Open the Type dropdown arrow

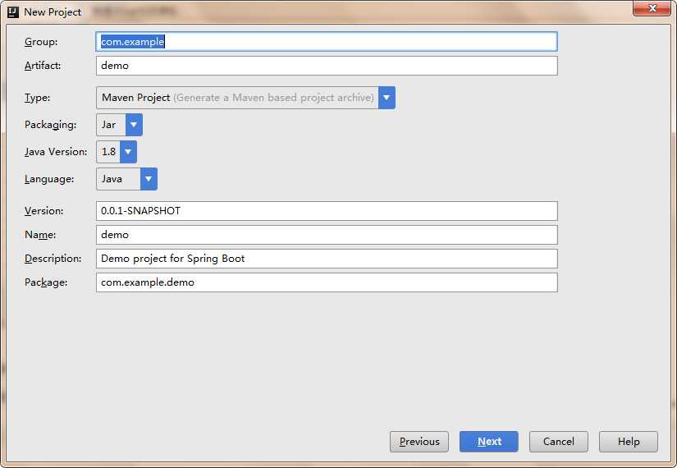coord(387,98)
